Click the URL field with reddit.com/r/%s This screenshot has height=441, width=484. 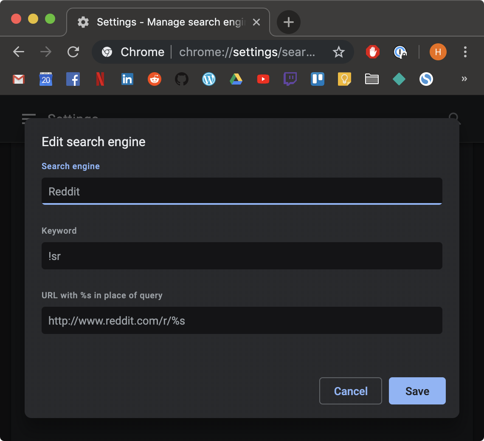pos(242,320)
